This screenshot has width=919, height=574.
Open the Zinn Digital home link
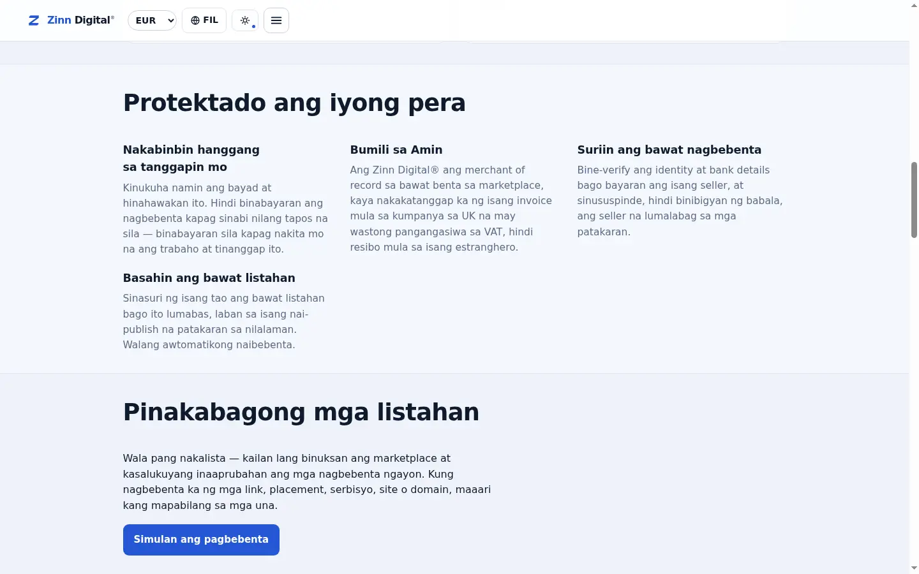[x=71, y=20]
